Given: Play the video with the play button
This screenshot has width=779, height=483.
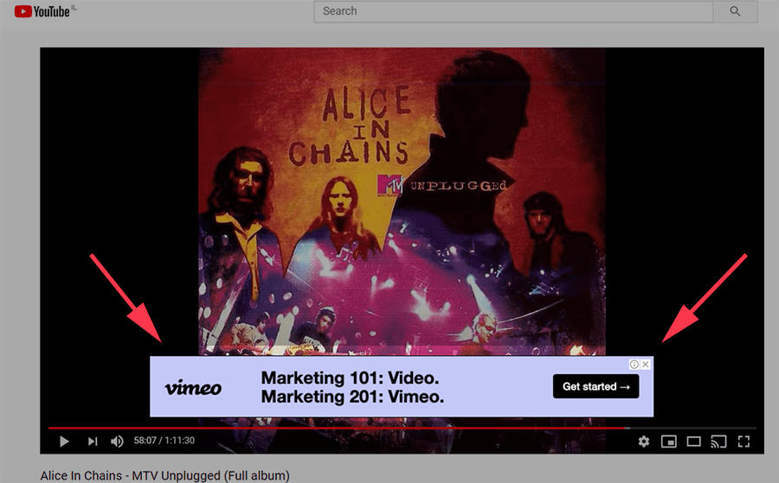Looking at the screenshot, I should coord(64,442).
